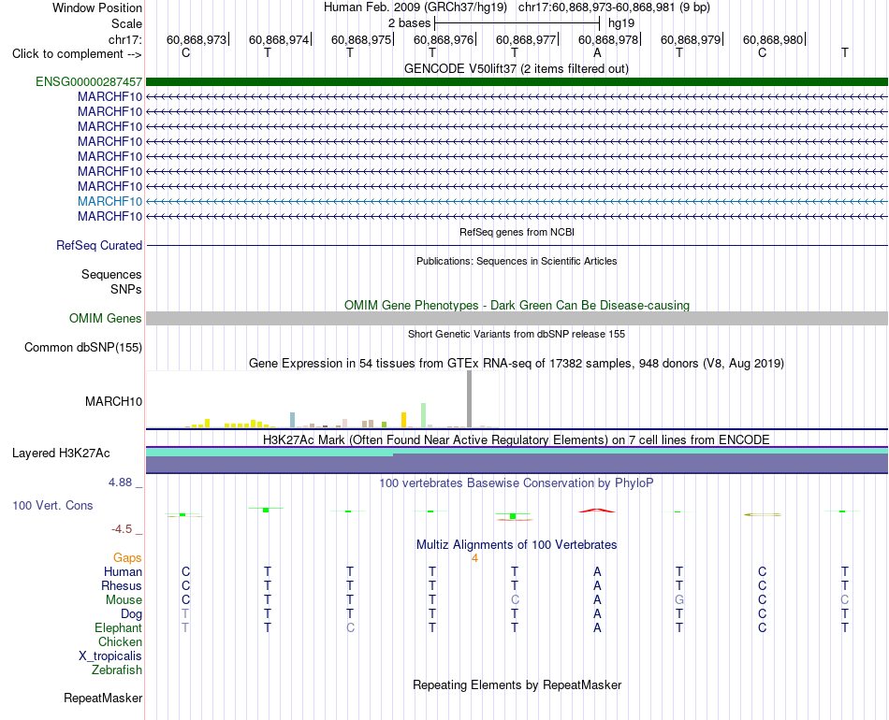The height and width of the screenshot is (720, 889).
Task: Click the Gaps row label
Action: pyautogui.click(x=127, y=558)
